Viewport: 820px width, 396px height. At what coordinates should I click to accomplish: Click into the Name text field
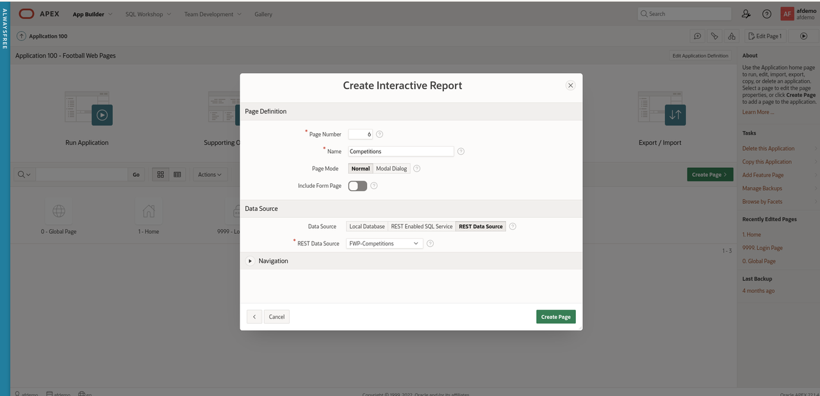click(400, 152)
